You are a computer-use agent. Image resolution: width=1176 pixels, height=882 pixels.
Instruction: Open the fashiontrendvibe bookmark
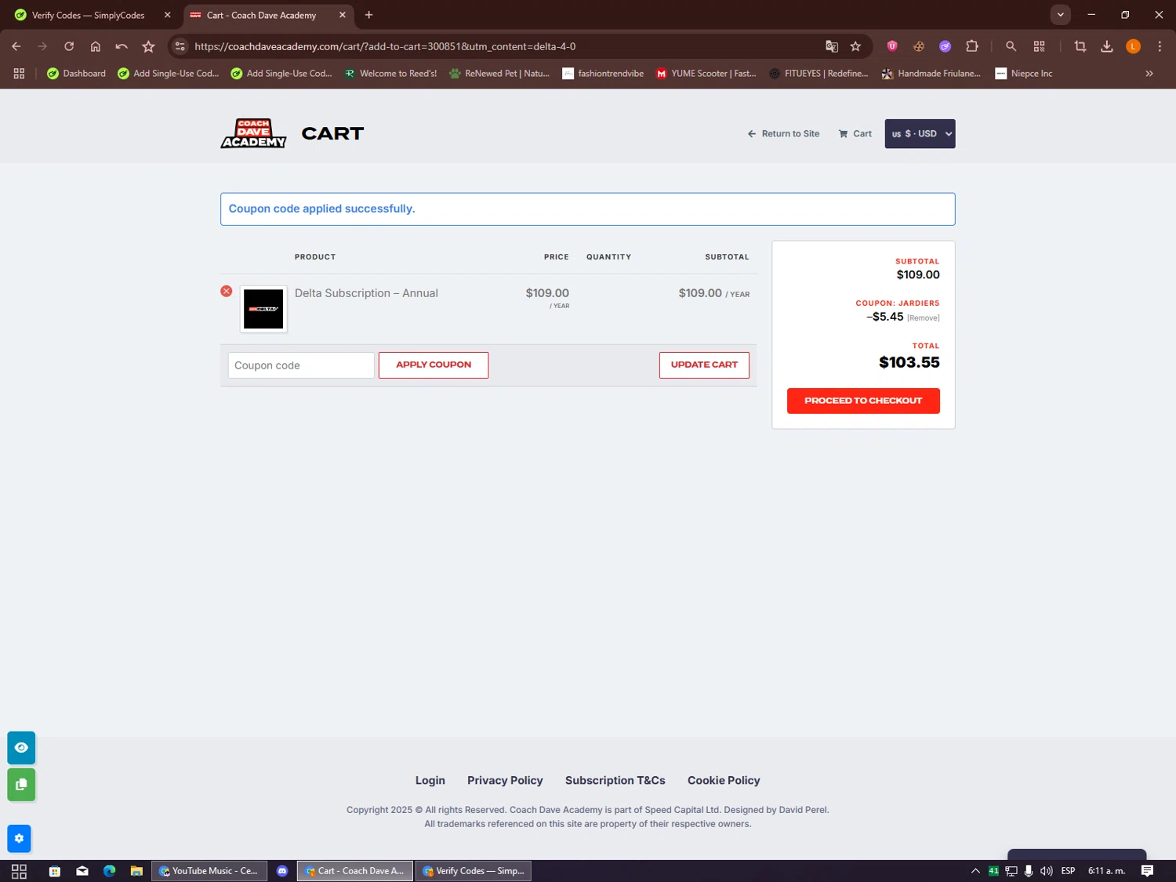coord(603,74)
